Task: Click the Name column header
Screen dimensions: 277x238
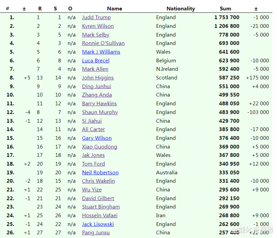Action: coord(114,8)
